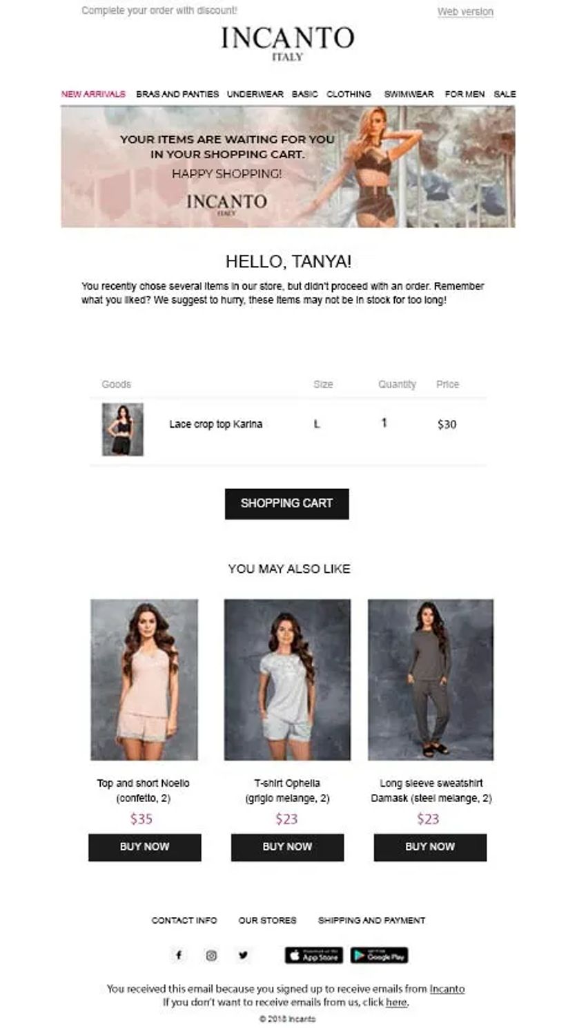
Task: Open the Swimwear menu item
Action: pyautogui.click(x=409, y=94)
